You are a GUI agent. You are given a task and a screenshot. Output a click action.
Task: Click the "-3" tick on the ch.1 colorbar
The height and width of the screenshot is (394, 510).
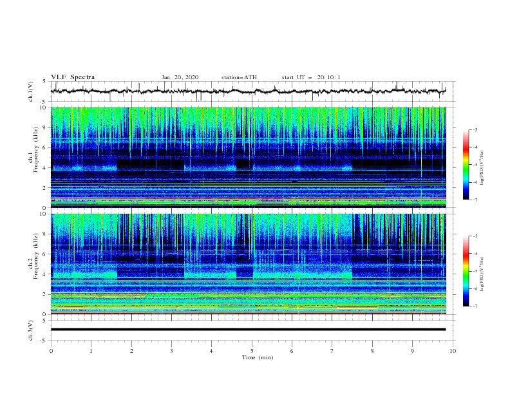(x=475, y=129)
